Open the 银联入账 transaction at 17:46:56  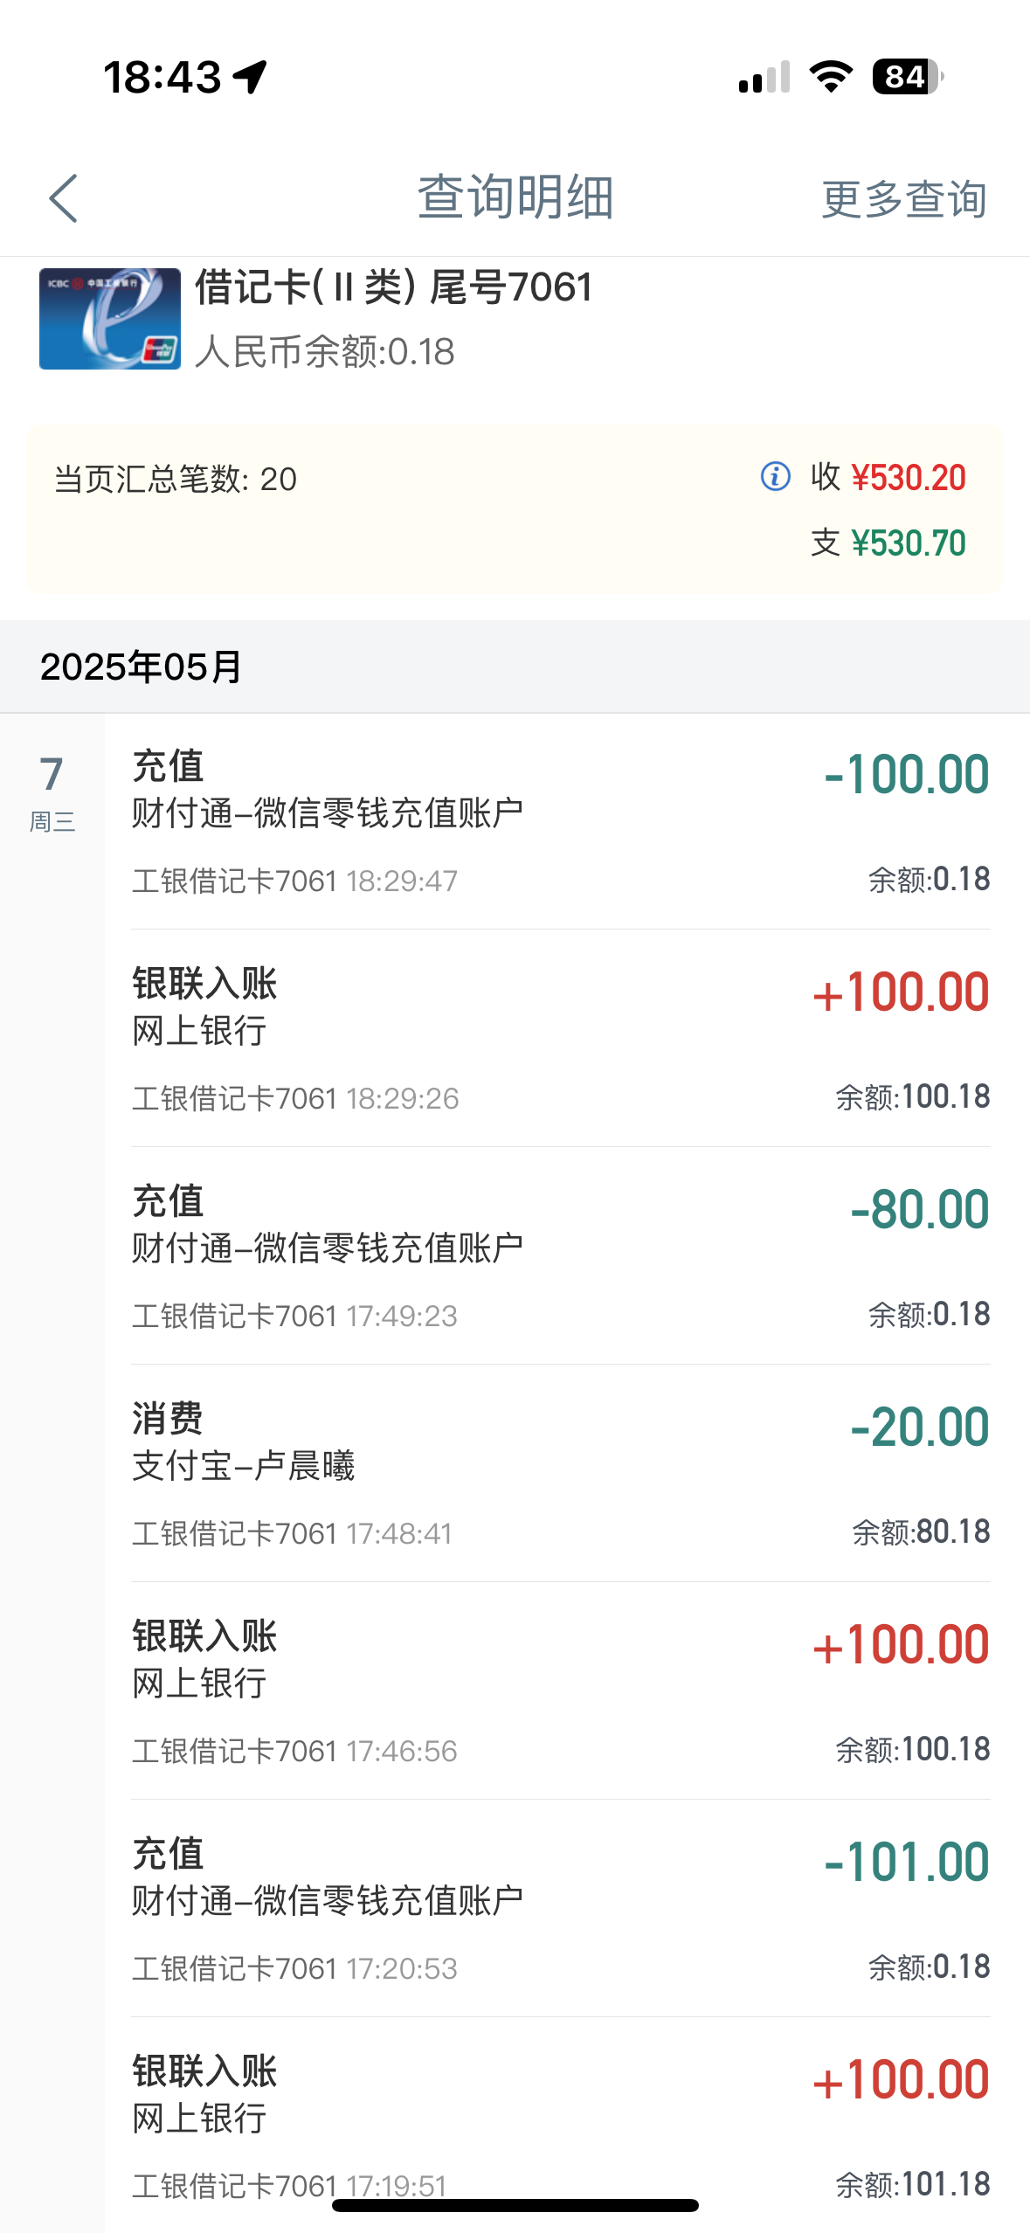[559, 1690]
